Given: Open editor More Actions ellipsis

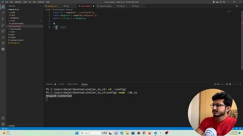Looking at the screenshot, I should [240, 6].
